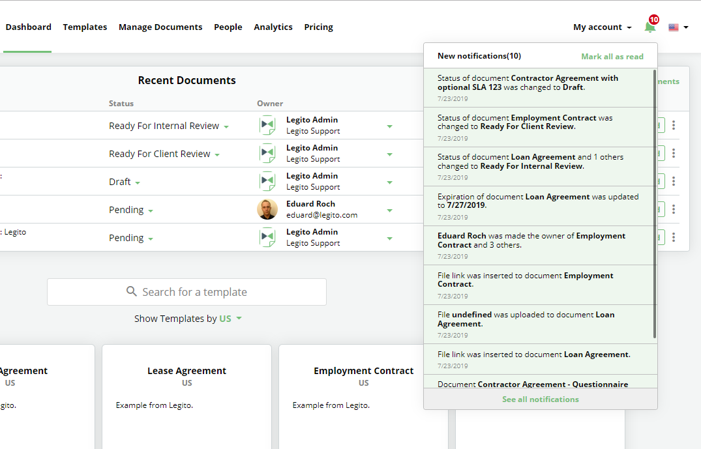
Task: Click Eduard Roch's profile photo
Action: coord(267,209)
